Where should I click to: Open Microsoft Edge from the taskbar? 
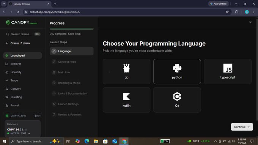pos(87,141)
